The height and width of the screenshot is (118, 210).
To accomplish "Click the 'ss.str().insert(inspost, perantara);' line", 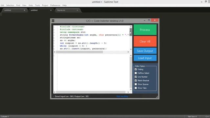I will [x=83, y=49].
